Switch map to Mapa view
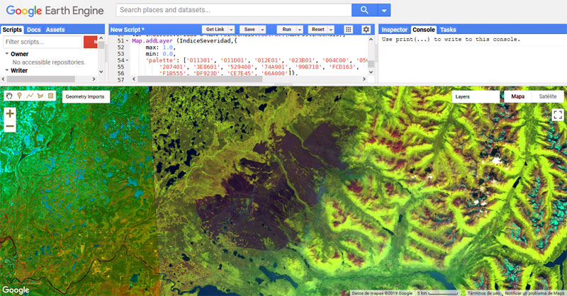 (518, 96)
